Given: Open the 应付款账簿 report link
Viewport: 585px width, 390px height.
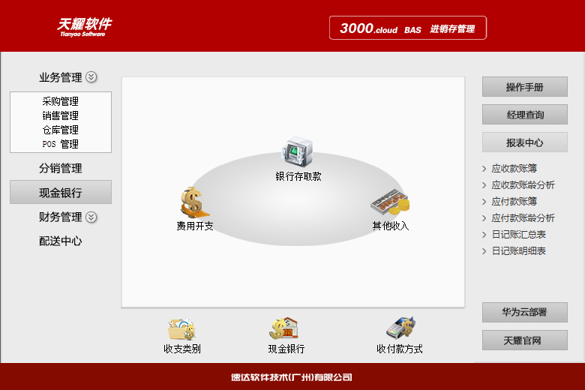Looking at the screenshot, I should coord(514,202).
